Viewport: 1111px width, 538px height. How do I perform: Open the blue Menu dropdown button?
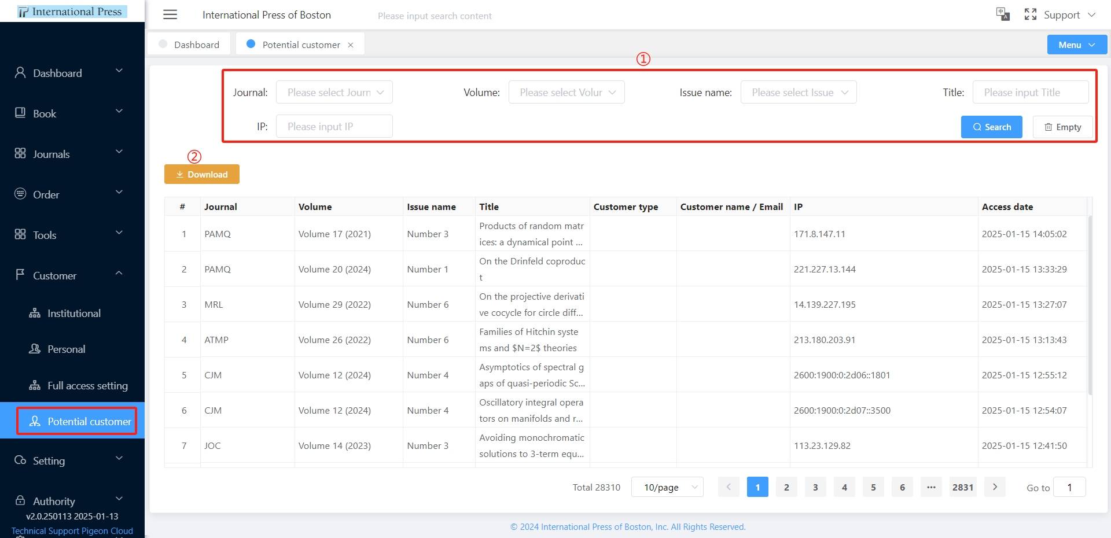(x=1077, y=45)
